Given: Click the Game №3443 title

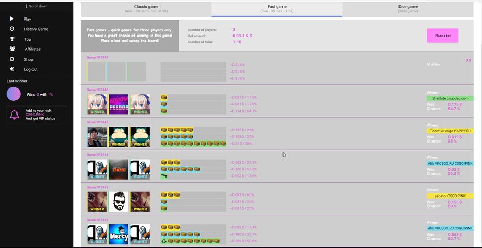Looking at the screenshot, I should click(x=97, y=187).
